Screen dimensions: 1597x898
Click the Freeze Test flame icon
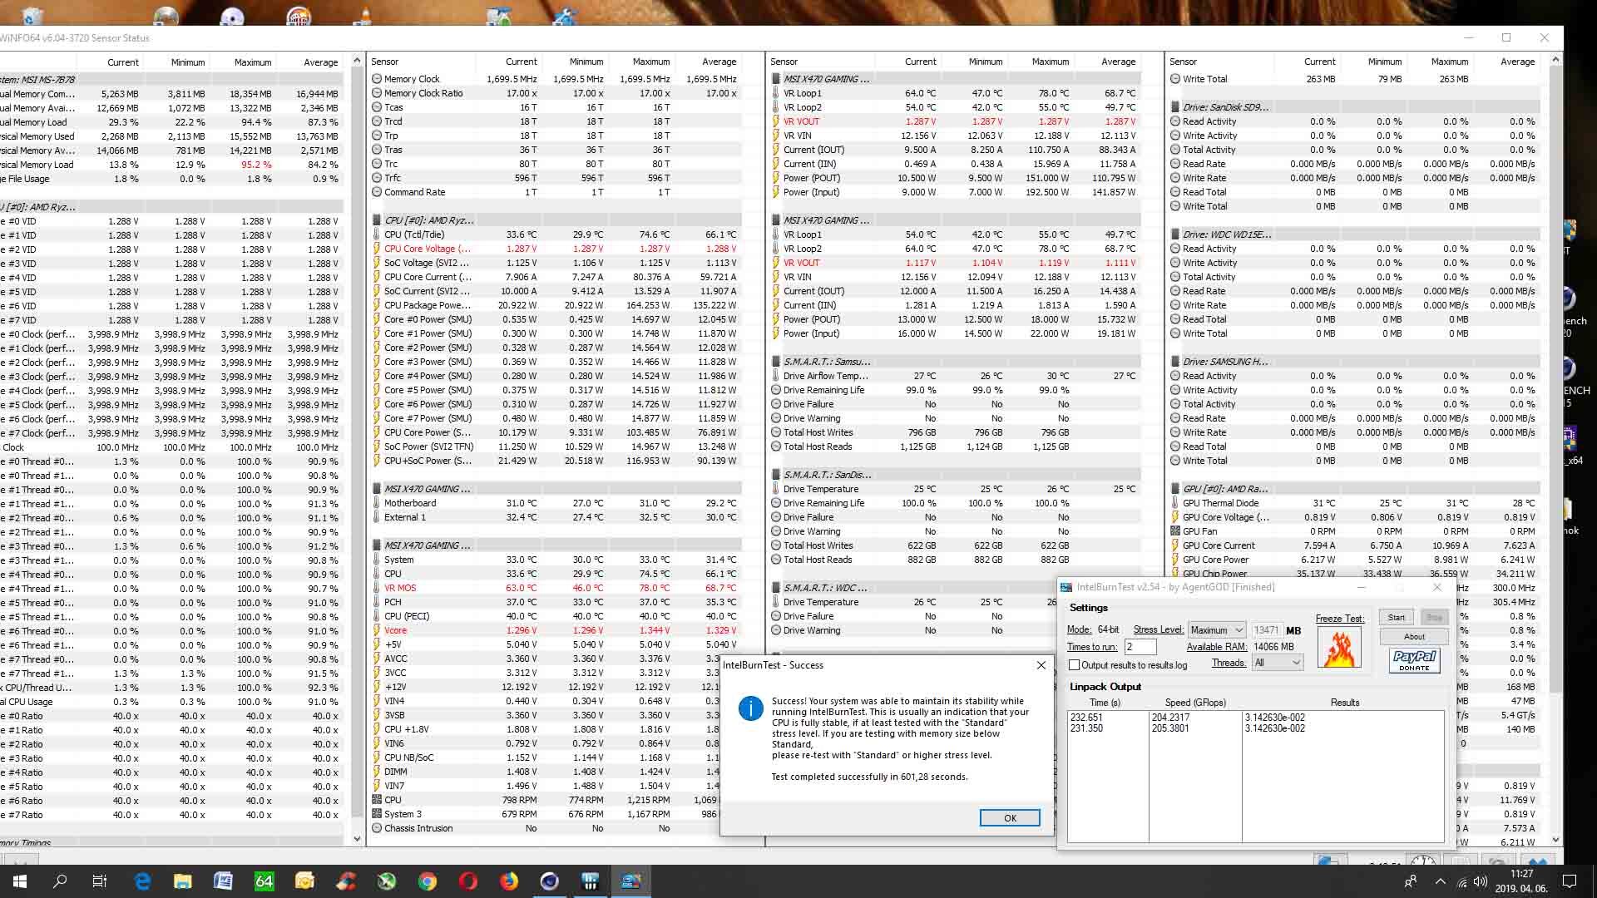coord(1339,648)
